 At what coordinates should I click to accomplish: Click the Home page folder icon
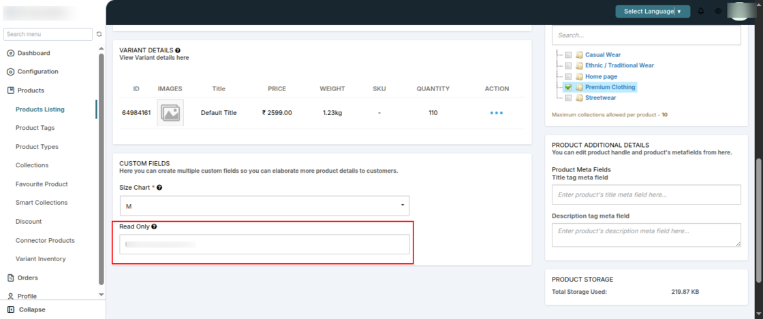coord(579,77)
